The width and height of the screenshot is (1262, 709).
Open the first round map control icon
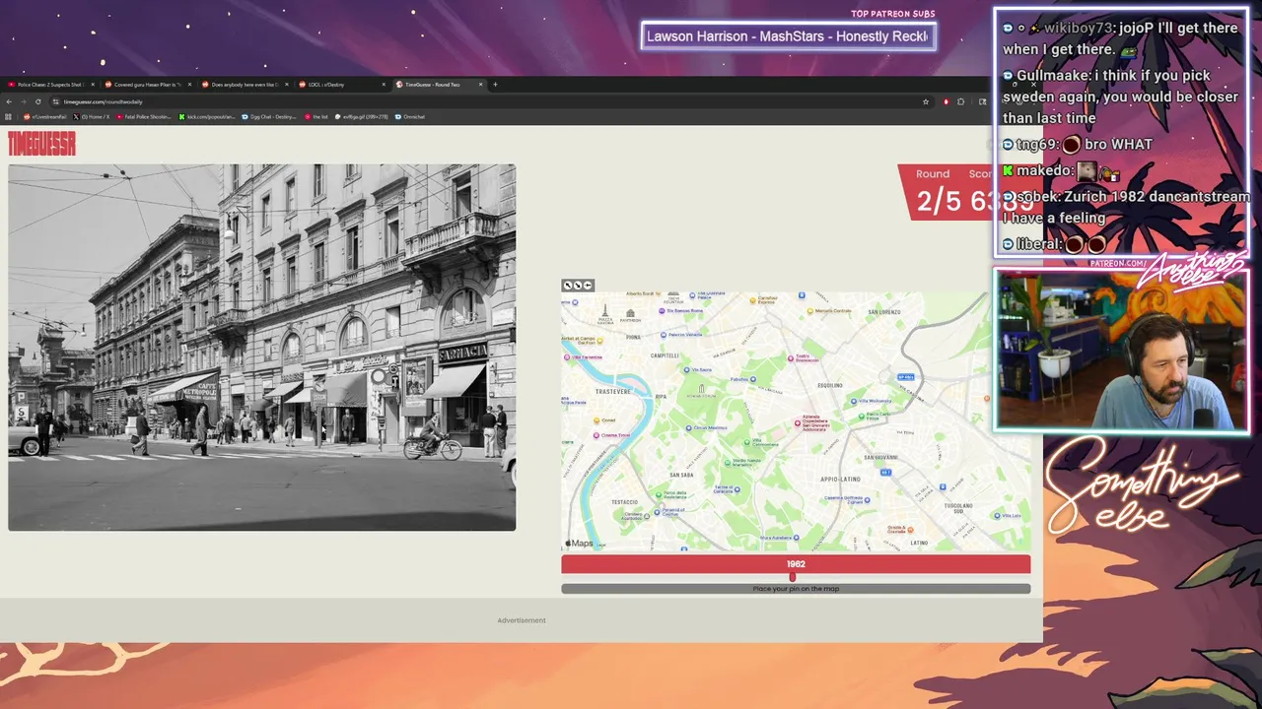(568, 286)
